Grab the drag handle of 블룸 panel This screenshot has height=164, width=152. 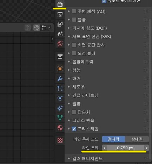click(147, 20)
